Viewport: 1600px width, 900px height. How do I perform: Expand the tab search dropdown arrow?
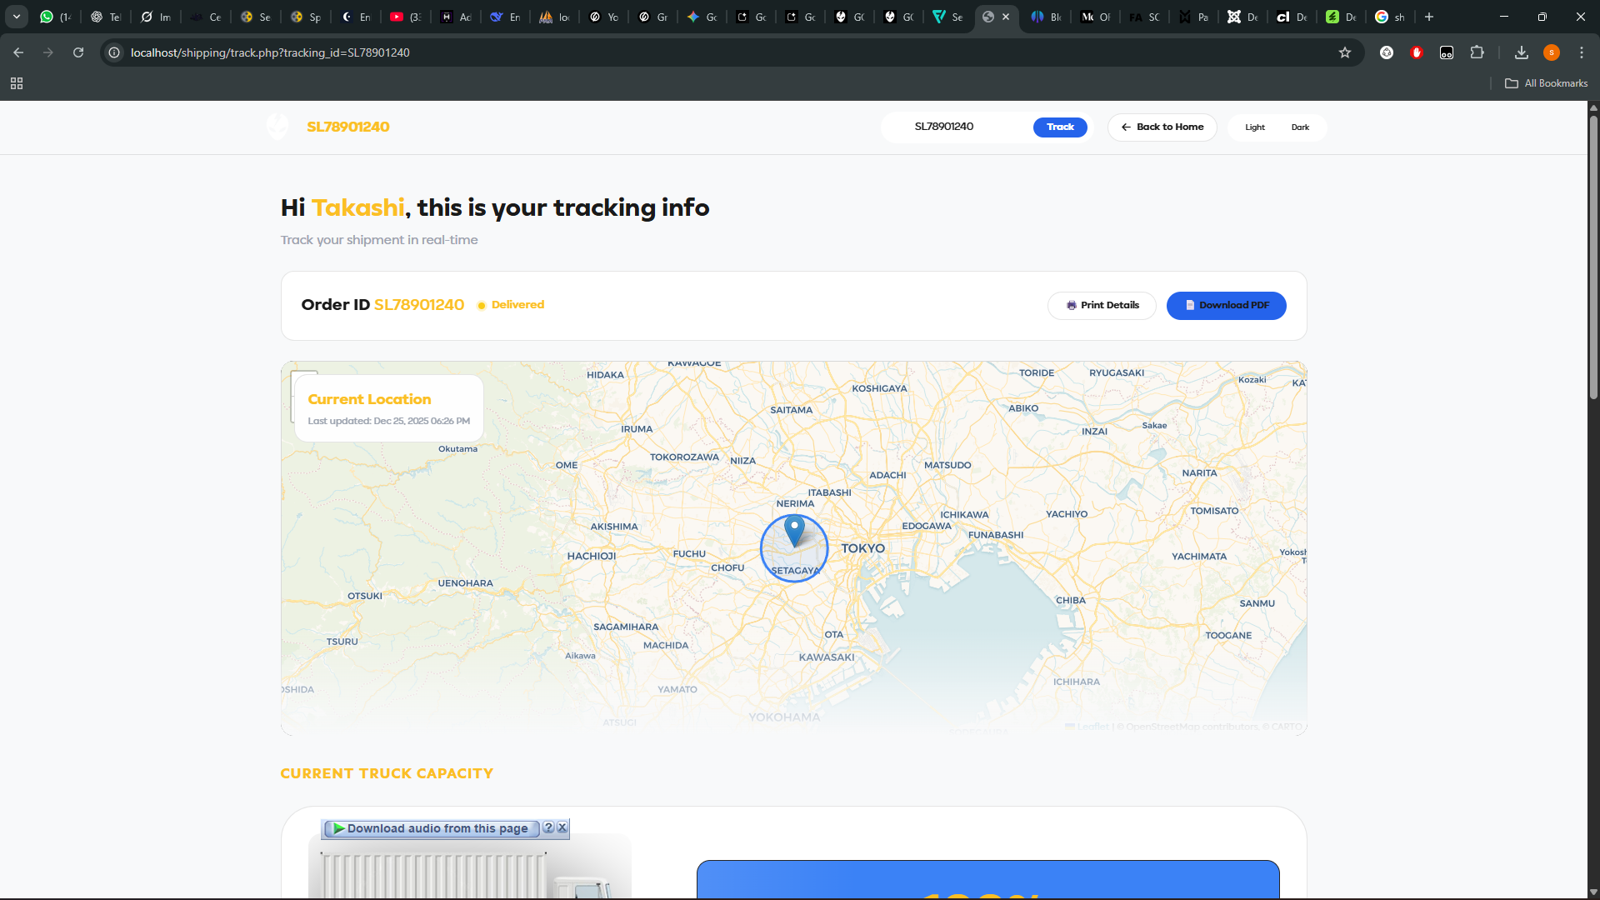[16, 17]
